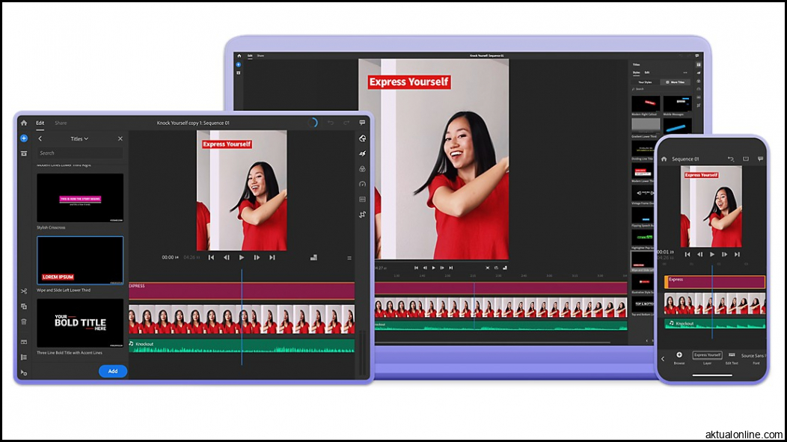The width and height of the screenshot is (787, 442).
Task: Toggle the audio meters next to playback controls
Action: pyautogui.click(x=313, y=257)
